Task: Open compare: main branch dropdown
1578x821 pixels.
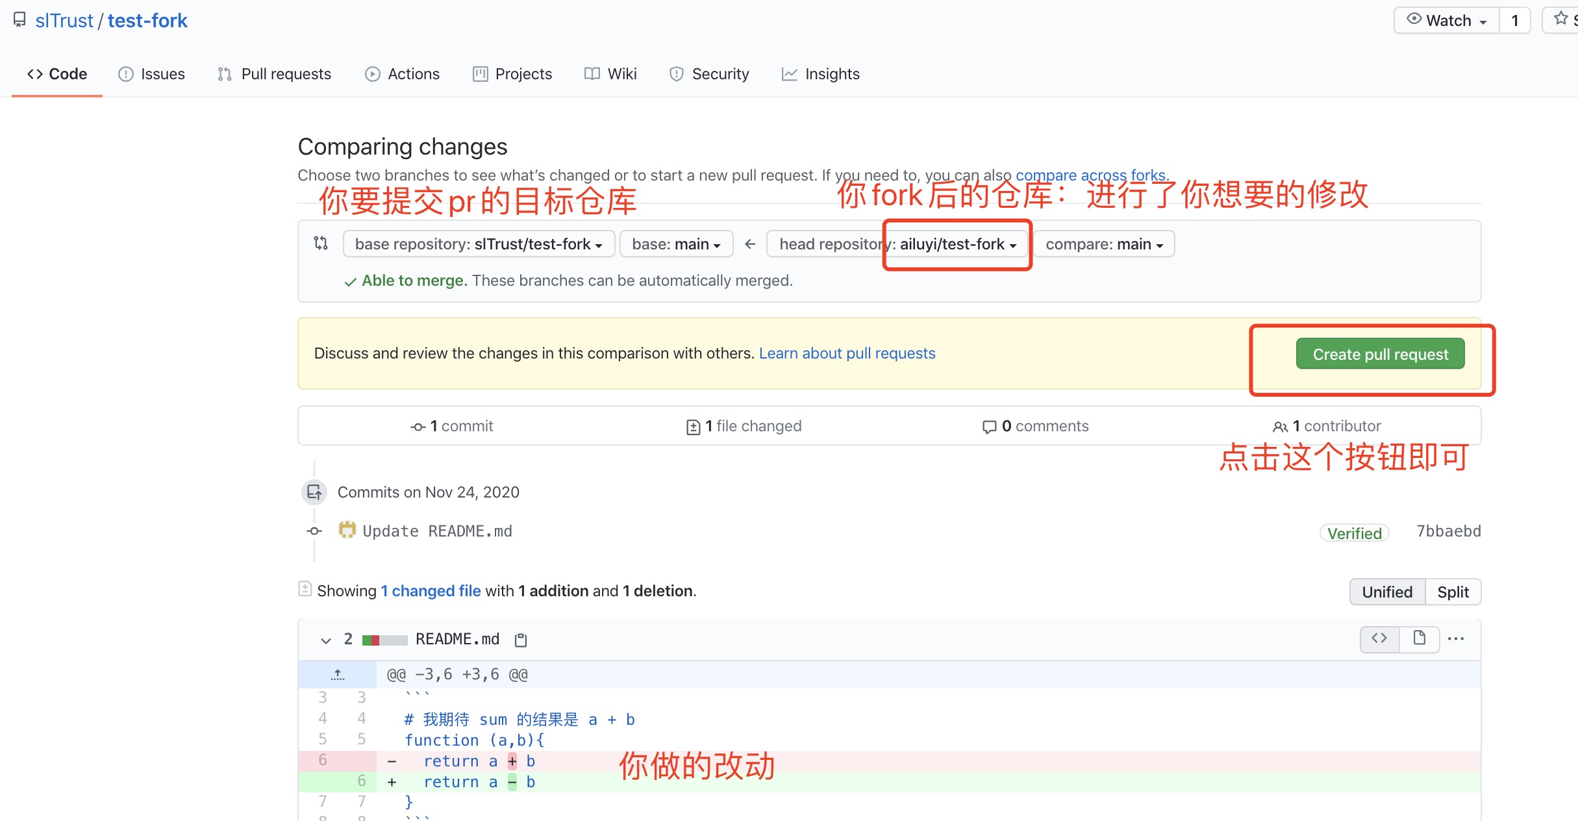Action: (1104, 244)
